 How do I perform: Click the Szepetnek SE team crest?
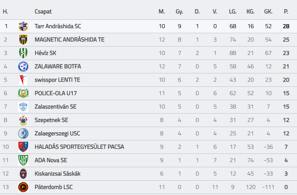coord(23,120)
